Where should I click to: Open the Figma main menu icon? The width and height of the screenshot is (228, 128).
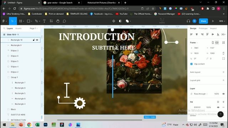(x=4, y=21)
